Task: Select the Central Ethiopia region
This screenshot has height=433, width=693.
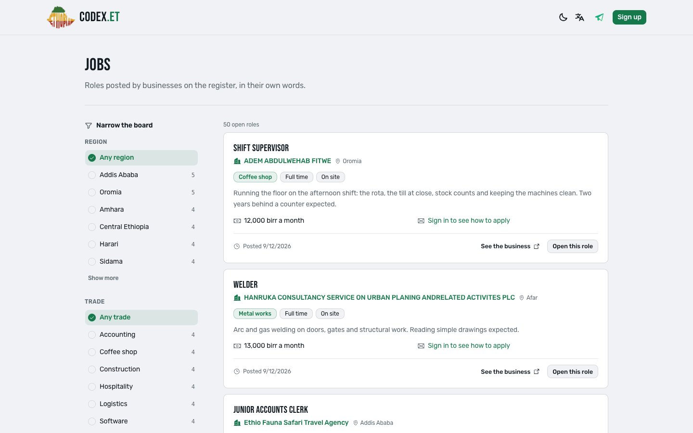Action: click(x=141, y=227)
